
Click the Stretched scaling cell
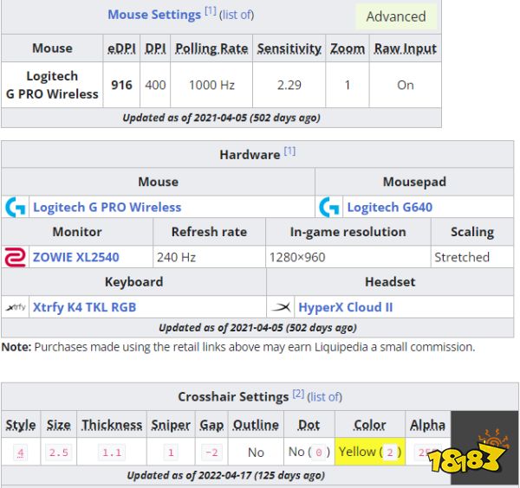pos(472,257)
